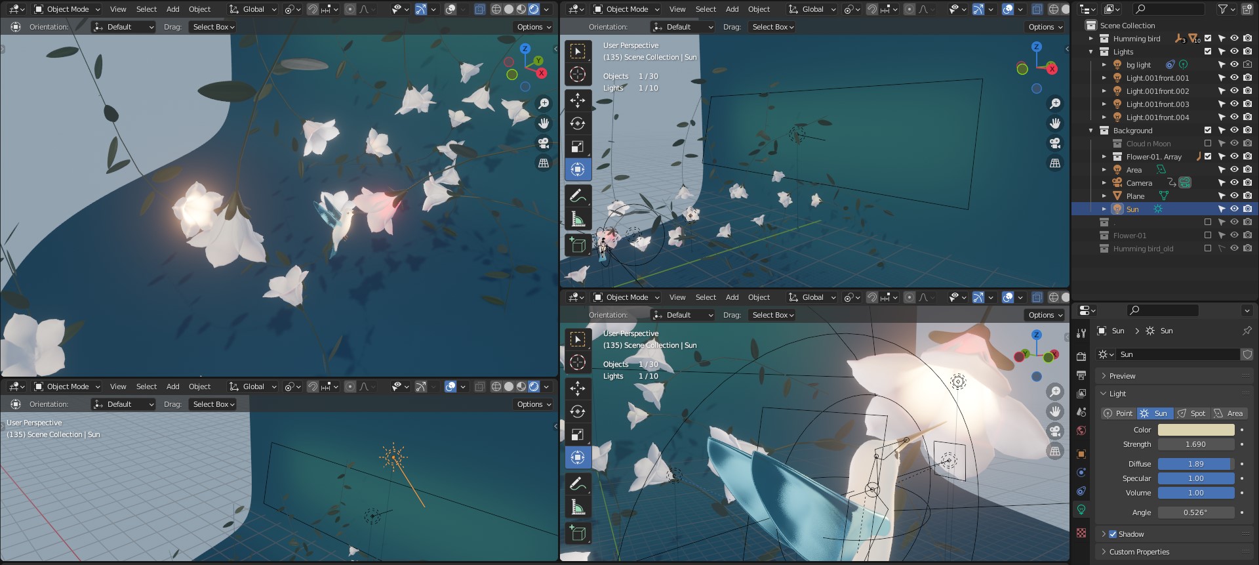Open the Add menu in top-right viewport

[732, 9]
